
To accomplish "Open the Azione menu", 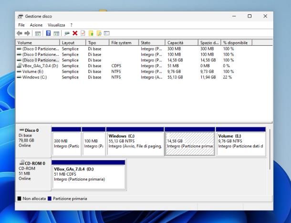I will coord(36,25).
